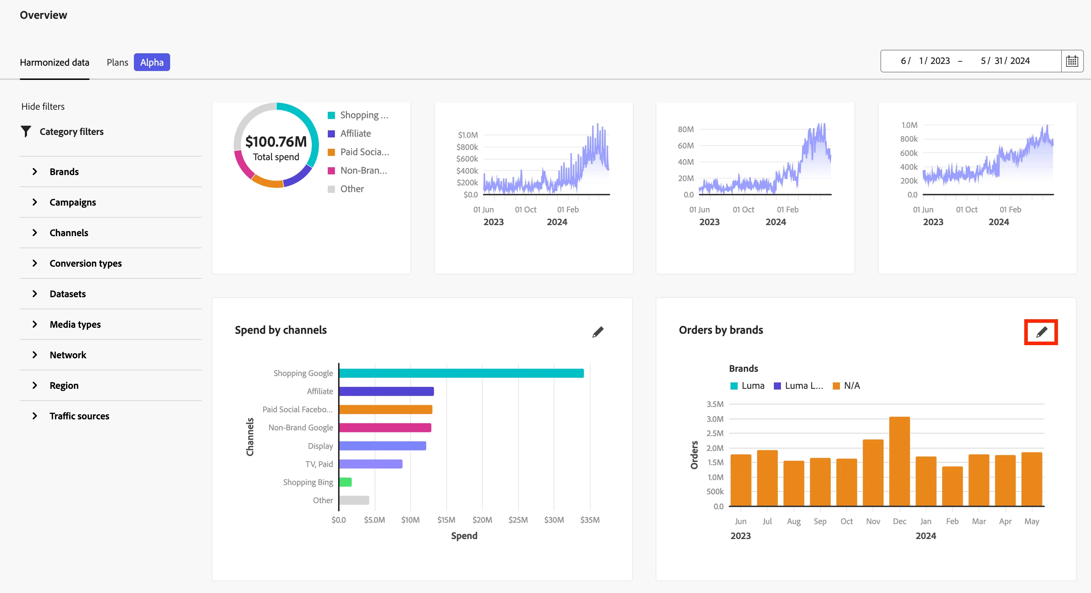Click the Luma brand legend swatch

point(734,386)
